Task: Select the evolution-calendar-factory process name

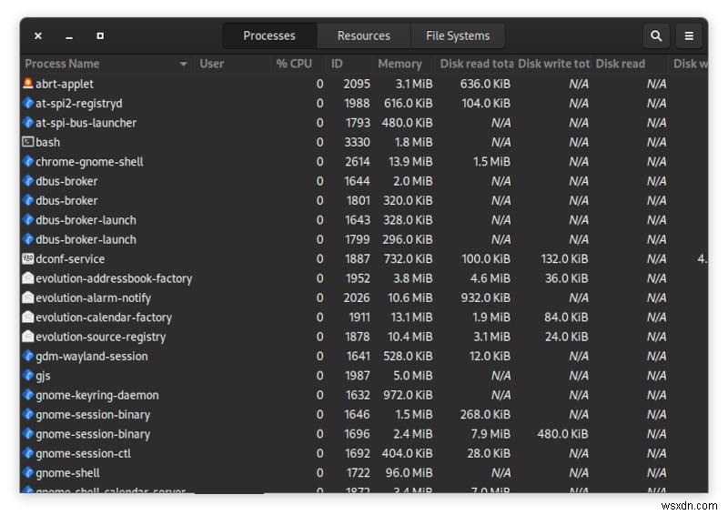Action: 104,318
